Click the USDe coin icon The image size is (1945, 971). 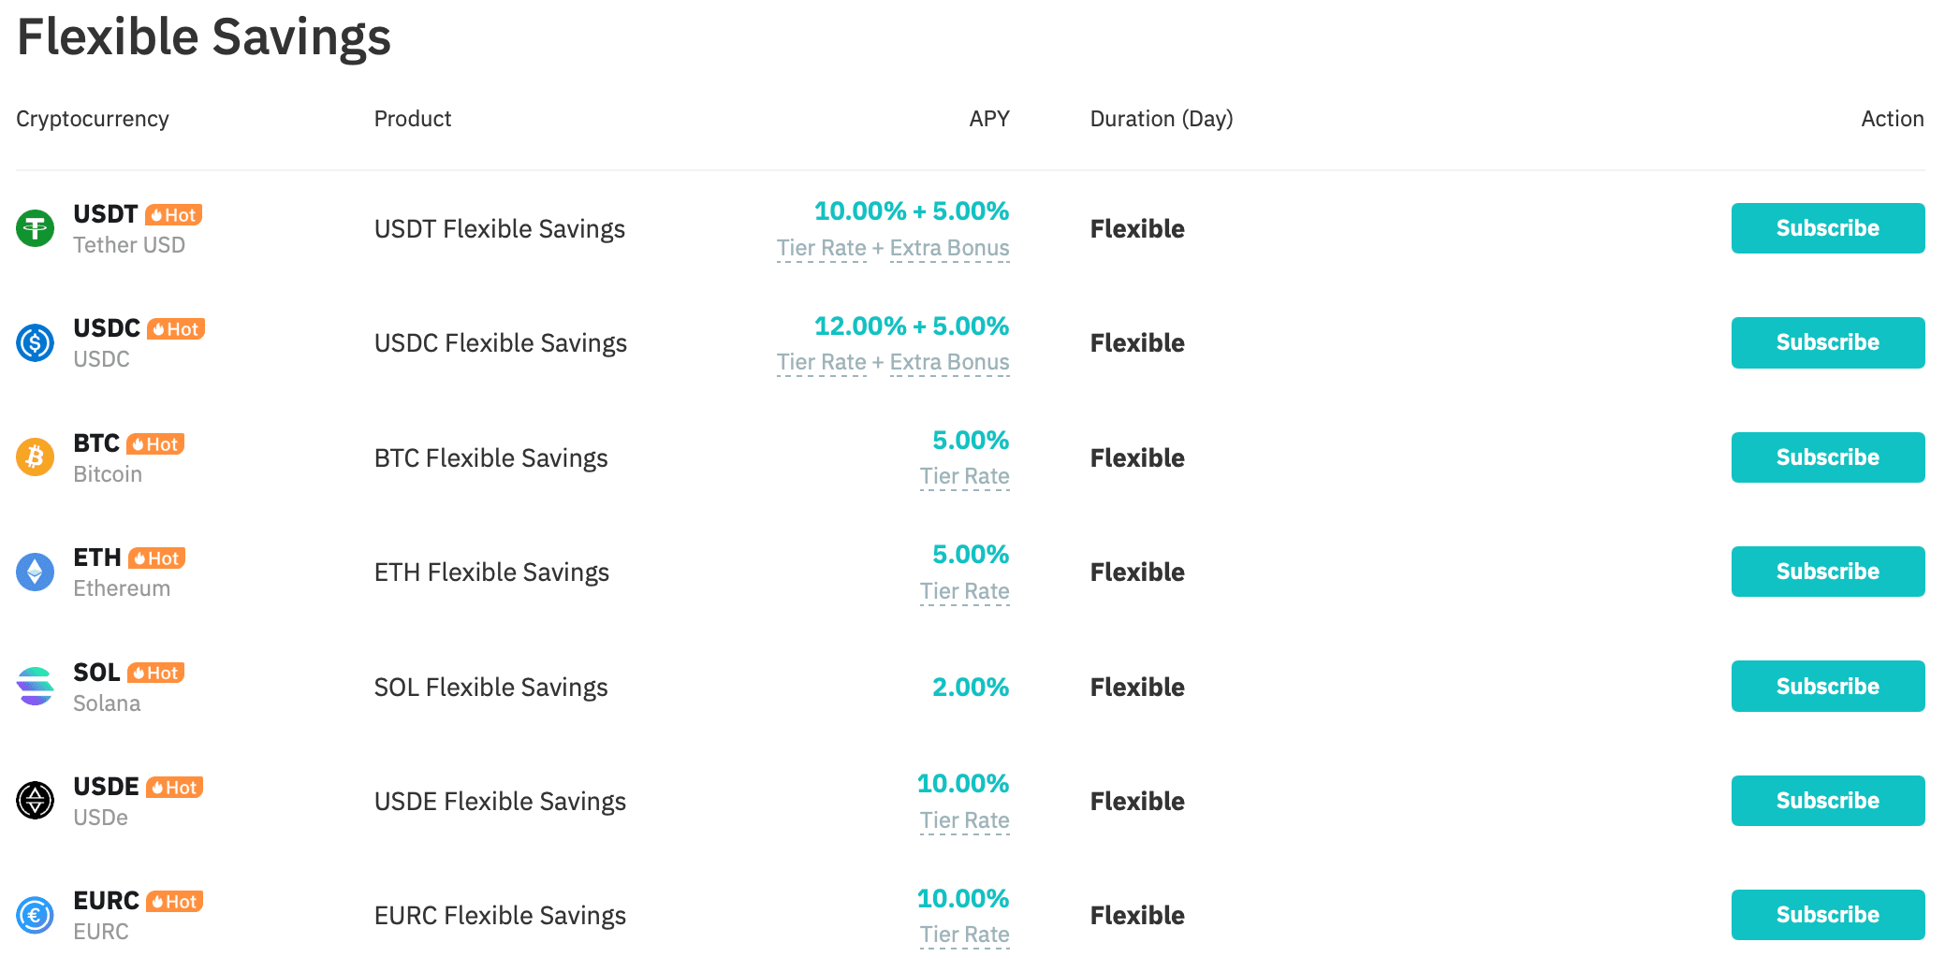point(36,801)
